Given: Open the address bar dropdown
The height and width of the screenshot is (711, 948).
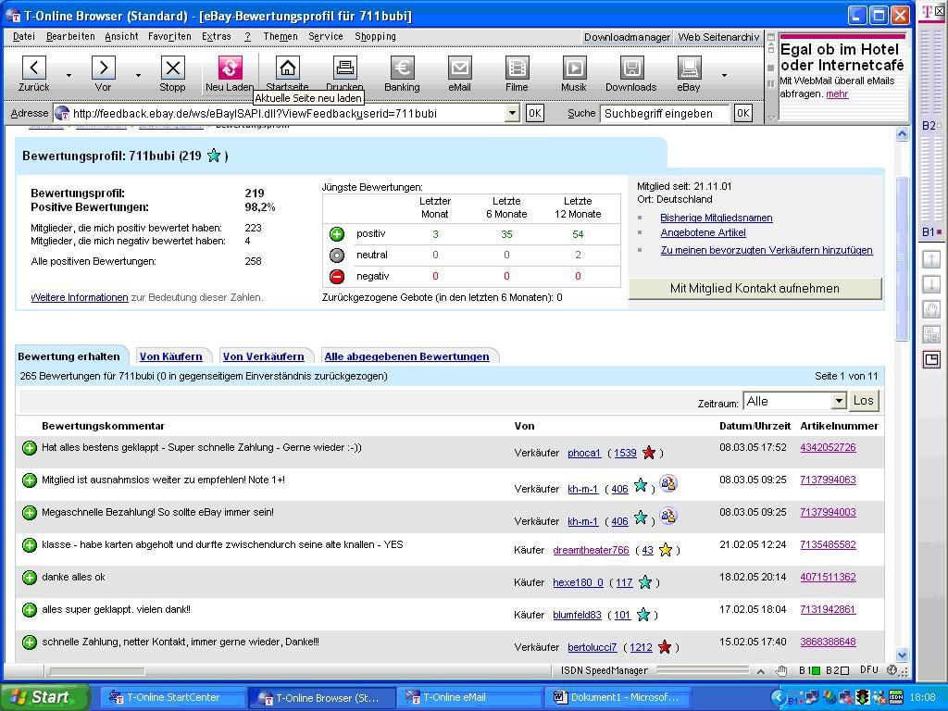Looking at the screenshot, I should point(512,113).
